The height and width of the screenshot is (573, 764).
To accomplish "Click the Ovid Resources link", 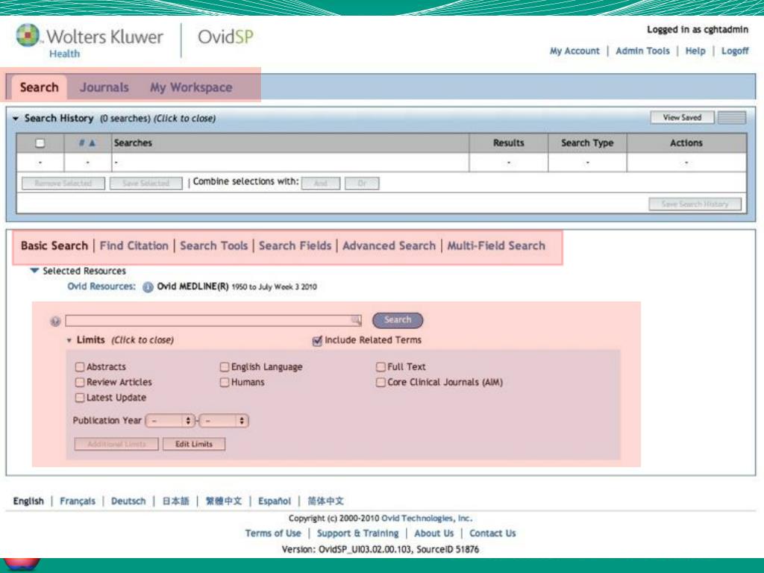I will [101, 286].
